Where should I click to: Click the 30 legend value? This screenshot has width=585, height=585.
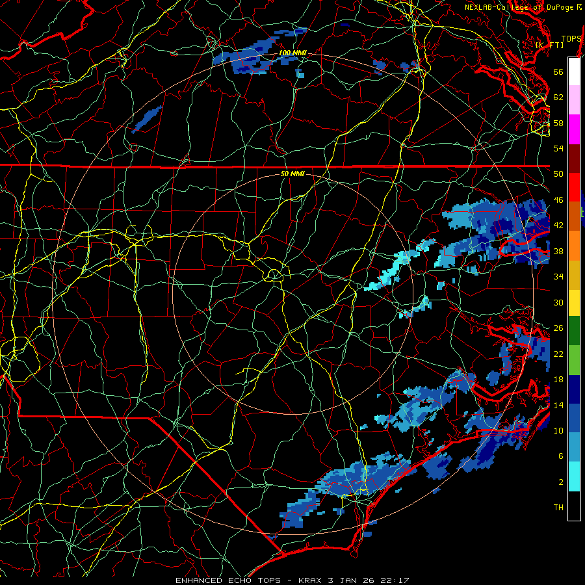(558, 302)
